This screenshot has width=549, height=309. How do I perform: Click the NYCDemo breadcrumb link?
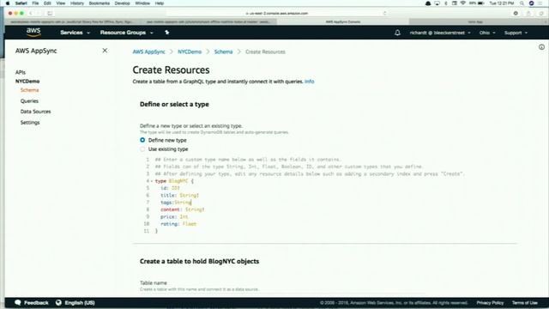point(190,51)
